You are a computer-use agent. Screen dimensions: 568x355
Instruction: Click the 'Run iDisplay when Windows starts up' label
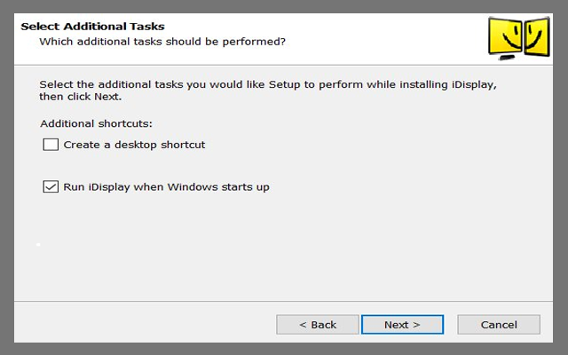click(166, 187)
